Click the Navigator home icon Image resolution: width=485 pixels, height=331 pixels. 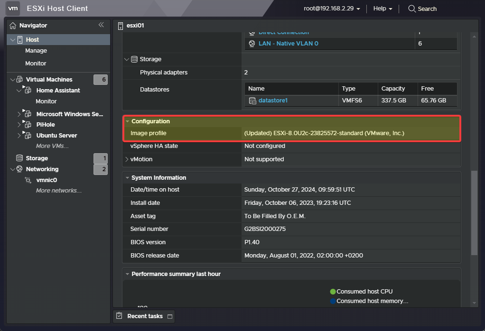tap(13, 26)
